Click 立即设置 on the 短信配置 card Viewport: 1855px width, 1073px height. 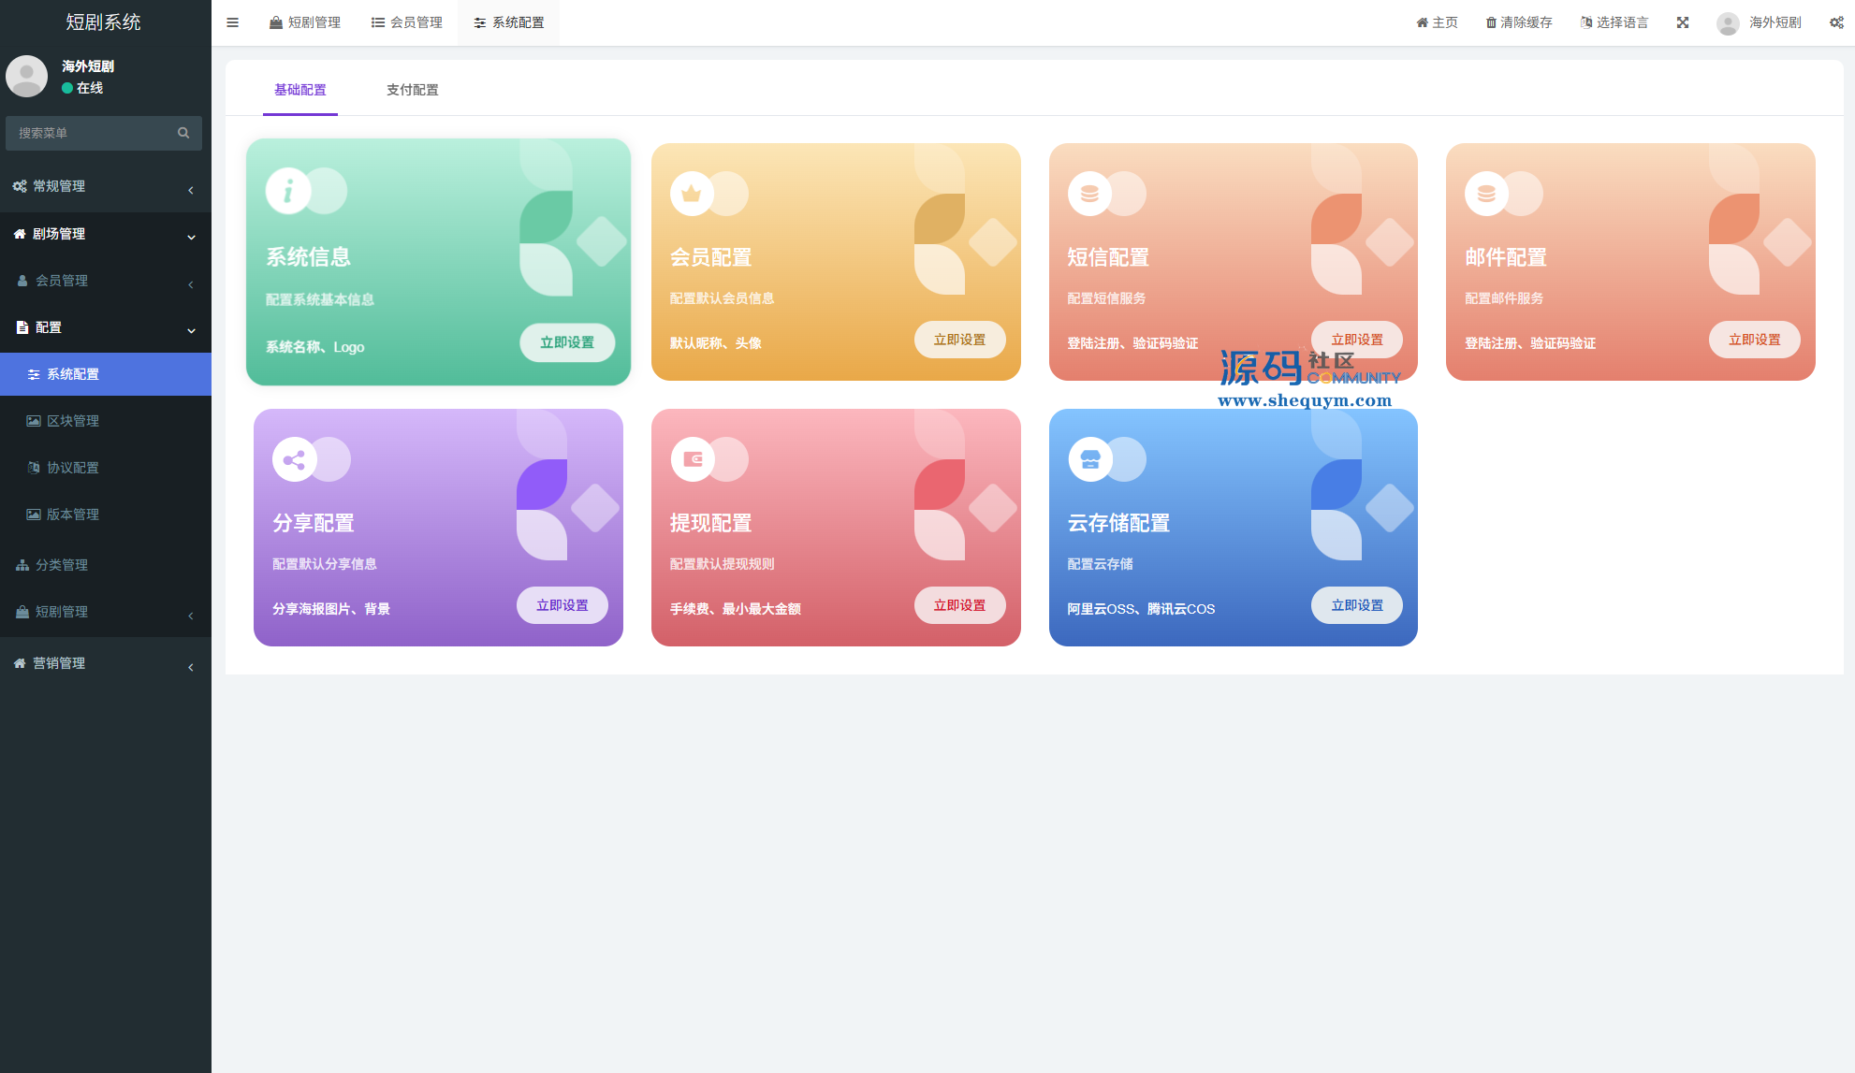click(1356, 340)
